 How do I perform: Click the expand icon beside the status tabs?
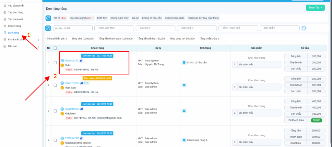(x=48, y=18)
